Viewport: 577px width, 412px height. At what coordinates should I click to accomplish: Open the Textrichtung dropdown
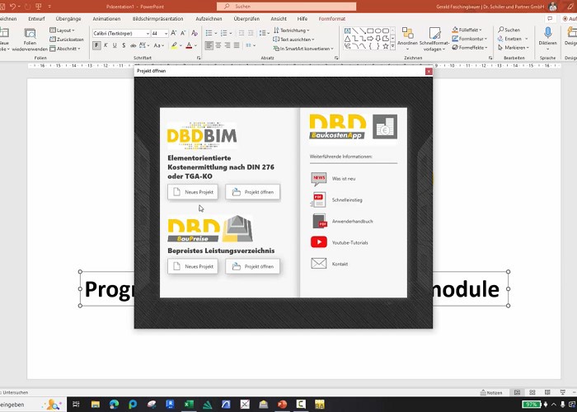292,30
